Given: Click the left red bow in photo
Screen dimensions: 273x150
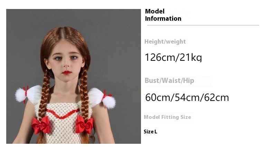Looking at the screenshot, I should coord(41,125).
